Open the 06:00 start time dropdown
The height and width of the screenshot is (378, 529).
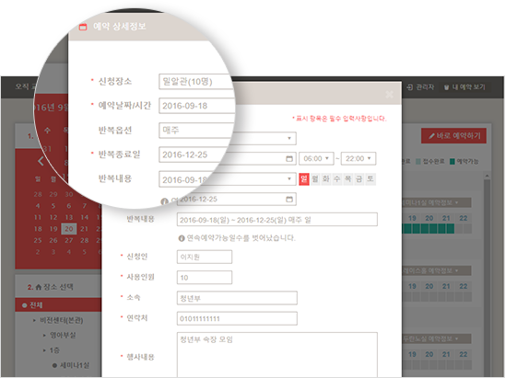(316, 158)
